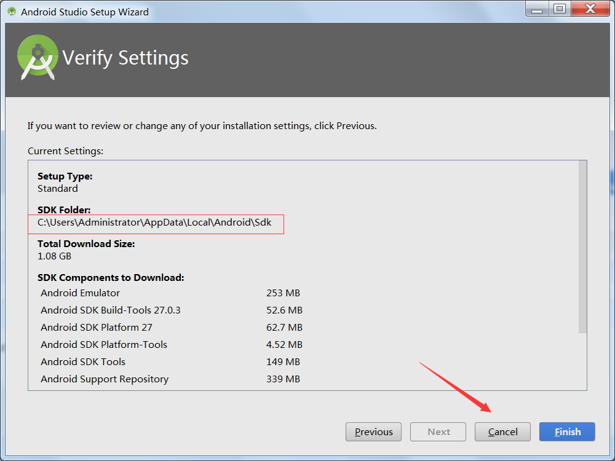Select the Android Emulator component row
This screenshot has width=615, height=461.
tap(170, 293)
